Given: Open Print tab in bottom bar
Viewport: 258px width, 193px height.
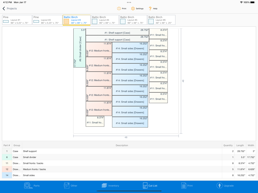Looking at the screenshot, I should pyautogui.click(x=187, y=186).
